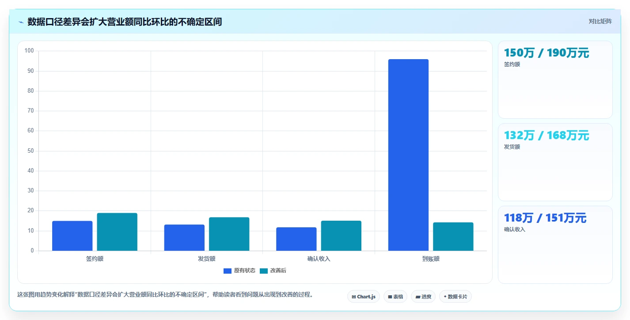Click the teal 发货额 bar
Viewport: 630px width, 320px height.
coord(229,234)
